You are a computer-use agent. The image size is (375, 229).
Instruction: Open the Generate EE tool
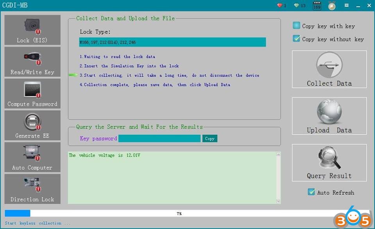(32, 125)
